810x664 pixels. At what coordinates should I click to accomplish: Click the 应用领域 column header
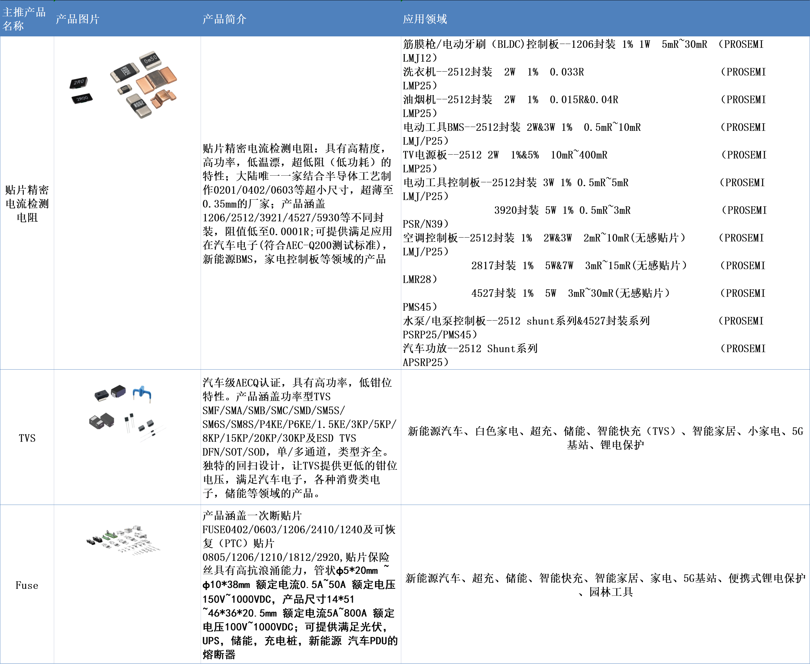605,19
